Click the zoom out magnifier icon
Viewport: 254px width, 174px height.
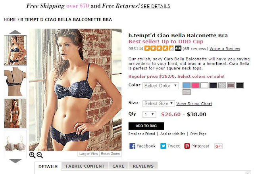[40, 155]
